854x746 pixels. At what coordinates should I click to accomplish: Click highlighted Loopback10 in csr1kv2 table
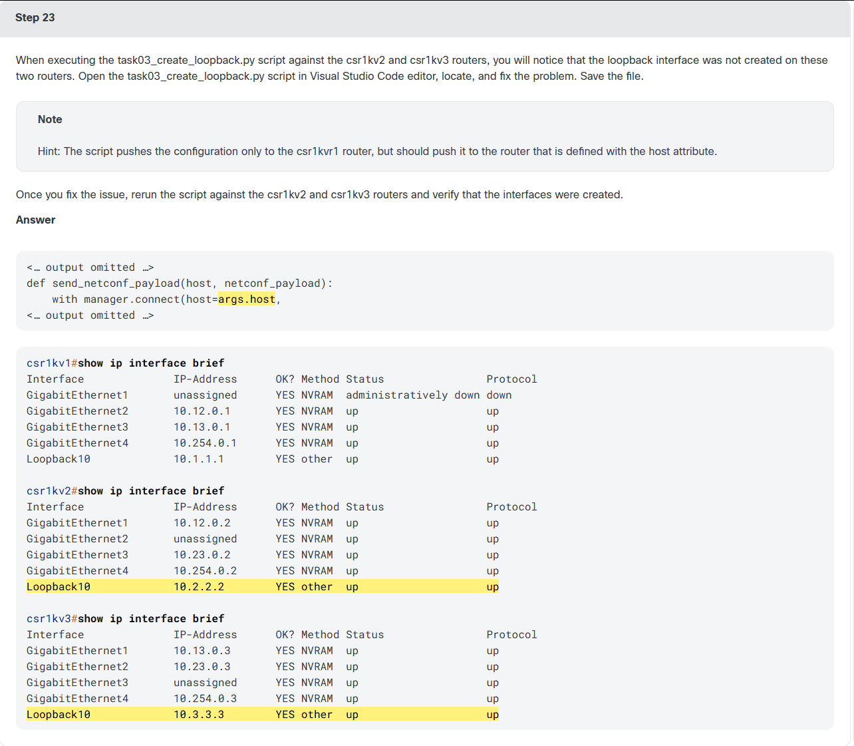(x=59, y=587)
